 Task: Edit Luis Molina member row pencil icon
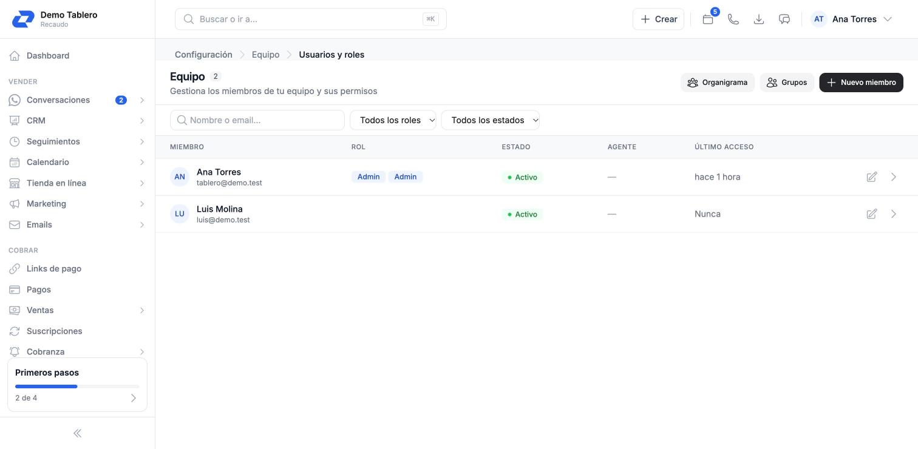pyautogui.click(x=871, y=214)
